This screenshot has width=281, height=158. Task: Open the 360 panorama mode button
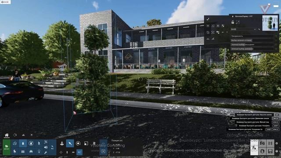(x=262, y=151)
